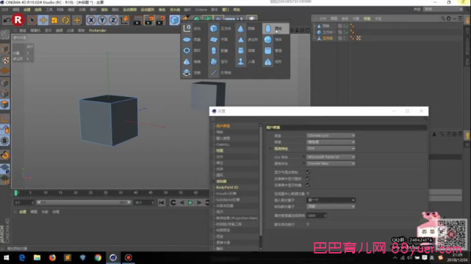Open the ProRender viewport menu
This screenshot has width=471, height=264.
97,30
